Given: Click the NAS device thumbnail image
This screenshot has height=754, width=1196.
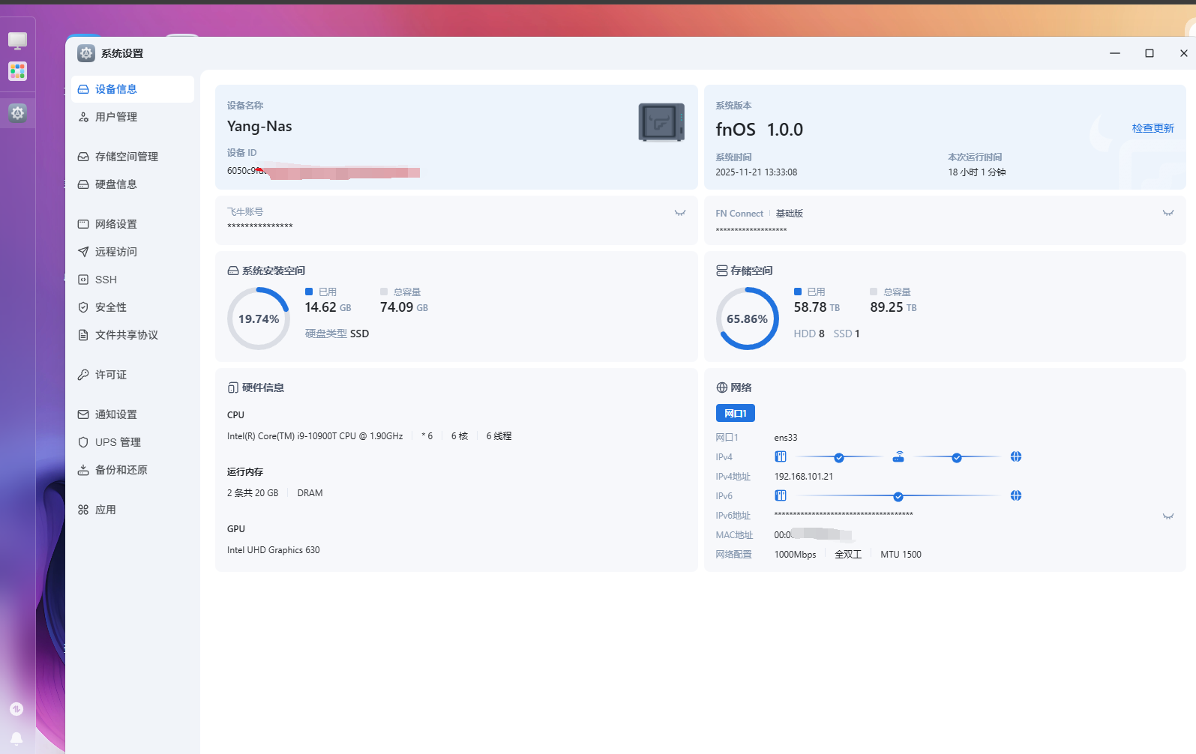Looking at the screenshot, I should (661, 122).
